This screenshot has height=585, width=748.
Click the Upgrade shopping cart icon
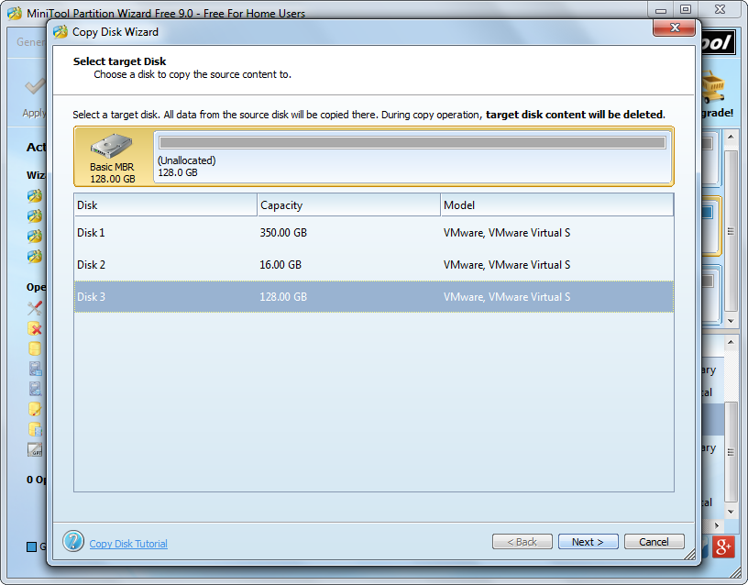[x=713, y=87]
